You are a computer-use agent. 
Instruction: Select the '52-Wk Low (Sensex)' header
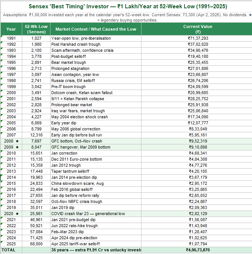point(36,29)
